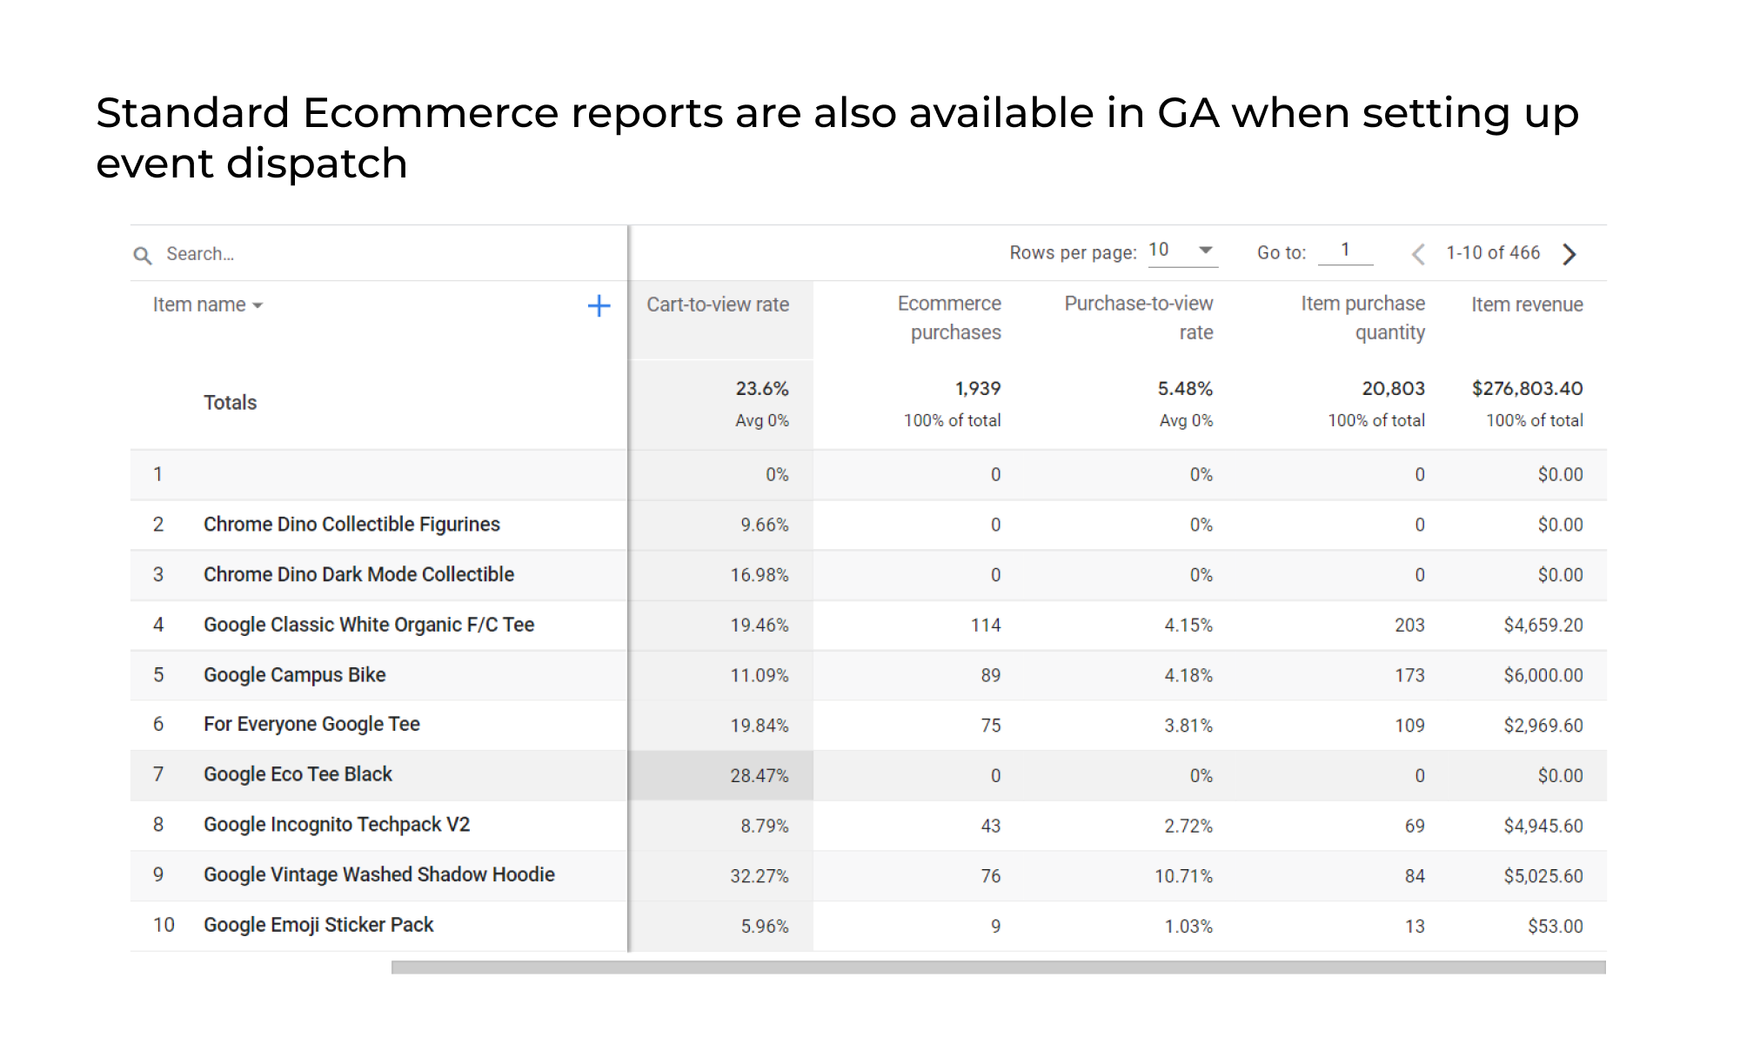Sort by Purchase-to-view rate column header
1740x1044 pixels.
[1139, 318]
